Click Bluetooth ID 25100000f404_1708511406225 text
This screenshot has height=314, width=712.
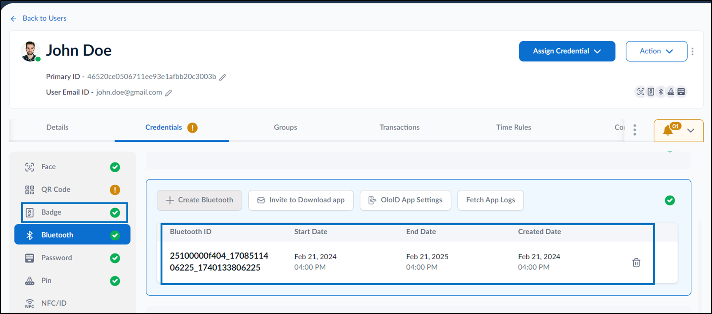(x=219, y=262)
